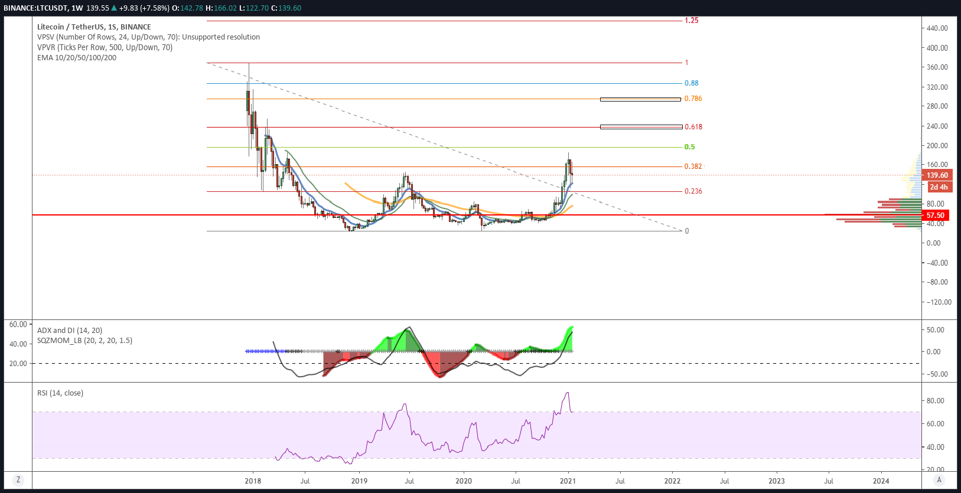The height and width of the screenshot is (493, 961).
Task: Select the 2020 label on the time axis
Action: coord(464,481)
